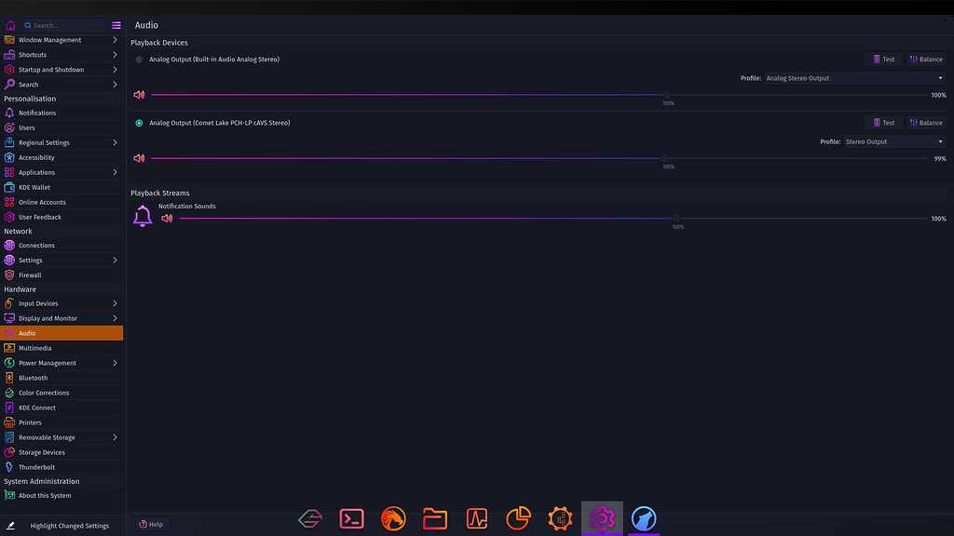Select Comet Lake output as default device
Screen dimensions: 954x536
pyautogui.click(x=138, y=122)
